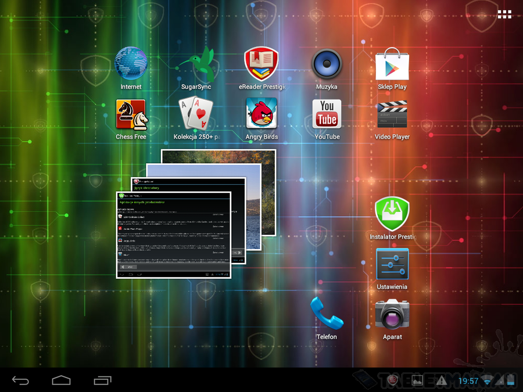Click the 19:57 clock in status bar
523x392 pixels.
[468, 381]
